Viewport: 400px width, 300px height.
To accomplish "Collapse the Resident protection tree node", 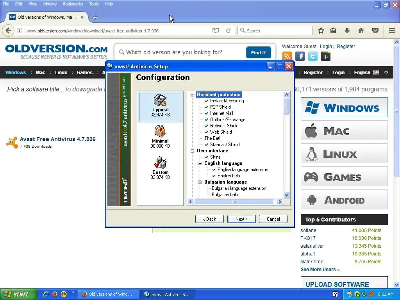I will click(192, 95).
